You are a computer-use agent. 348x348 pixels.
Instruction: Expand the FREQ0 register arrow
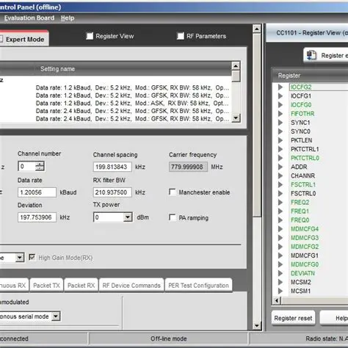coord(280,220)
